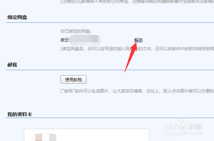This screenshot has height=141, width=214.
Task: Click the 经验 watermark text
Action: [195, 127]
